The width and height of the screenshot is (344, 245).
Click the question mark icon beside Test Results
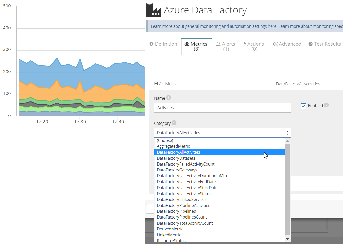point(310,44)
